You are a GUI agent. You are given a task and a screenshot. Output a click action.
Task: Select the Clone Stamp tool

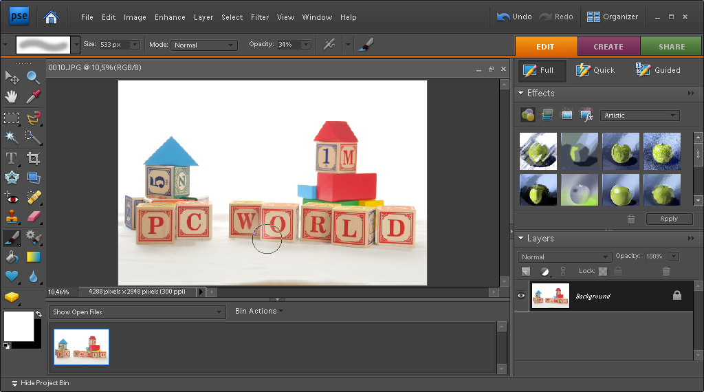(11, 217)
